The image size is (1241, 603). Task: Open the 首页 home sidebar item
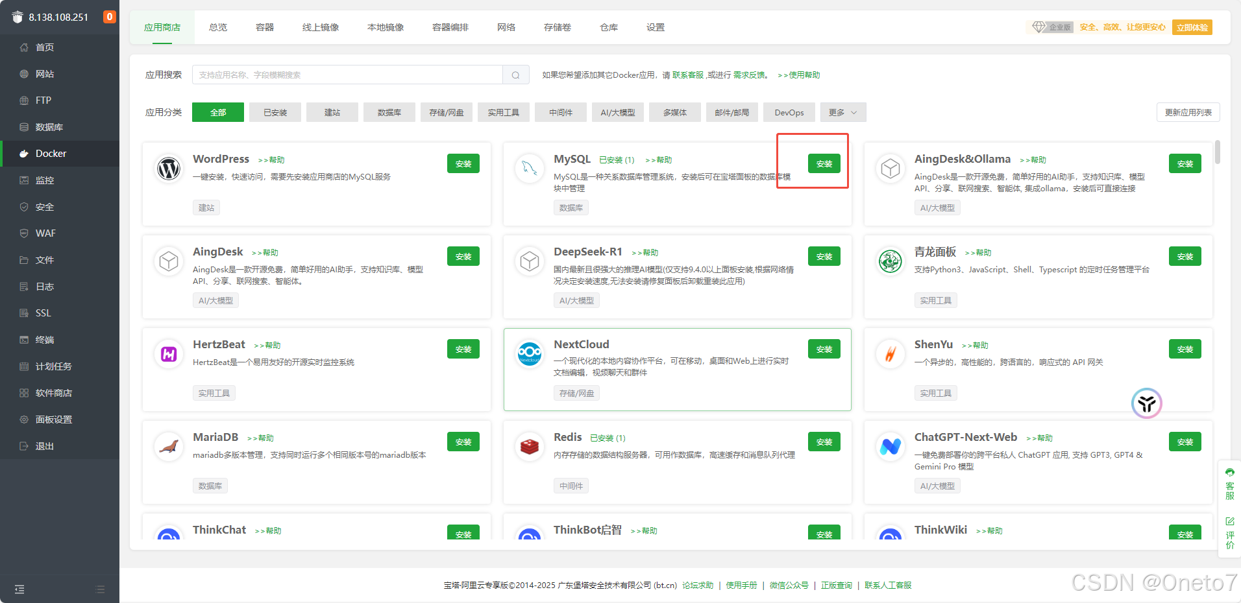coord(60,47)
